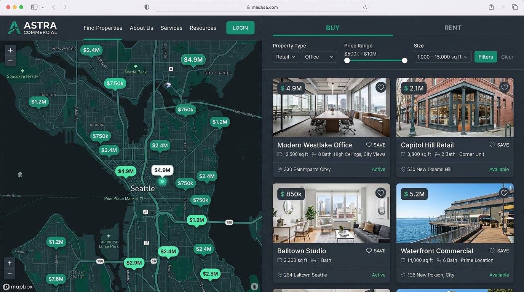Click the price slider maximum handle
Image resolution: width=524 pixels, height=292 pixels.
pyautogui.click(x=404, y=60)
